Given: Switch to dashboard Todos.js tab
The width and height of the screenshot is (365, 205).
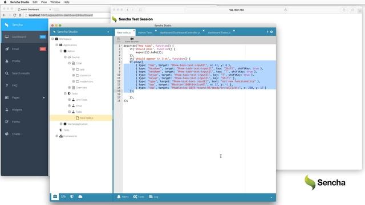Looking at the screenshot, I should pyautogui.click(x=219, y=32).
